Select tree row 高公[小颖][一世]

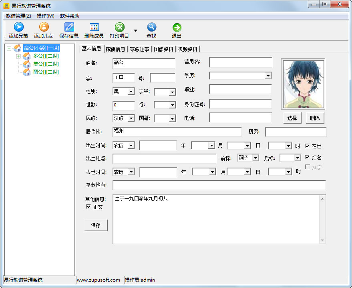tap(42, 48)
